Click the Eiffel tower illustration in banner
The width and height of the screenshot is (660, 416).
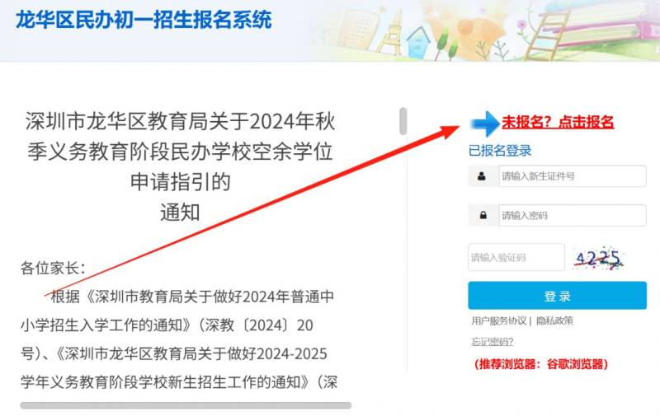[389, 31]
